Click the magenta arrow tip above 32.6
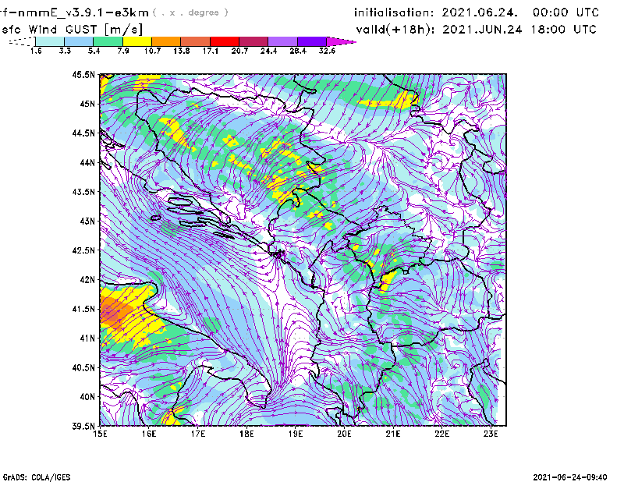This screenshot has height=482, width=624. tap(341, 41)
